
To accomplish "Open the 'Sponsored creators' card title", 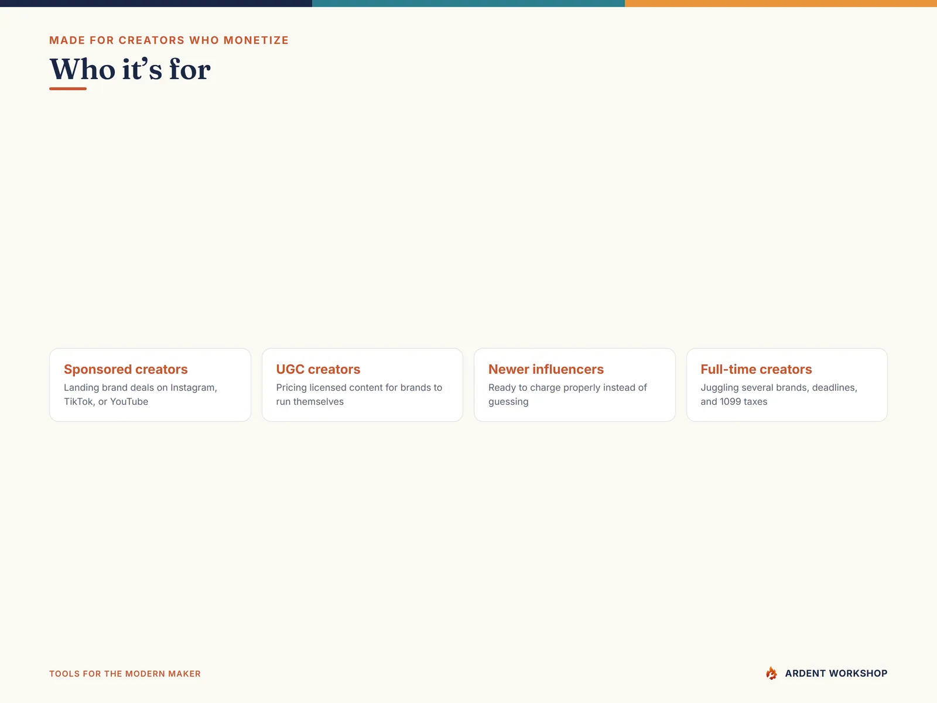I will click(126, 369).
